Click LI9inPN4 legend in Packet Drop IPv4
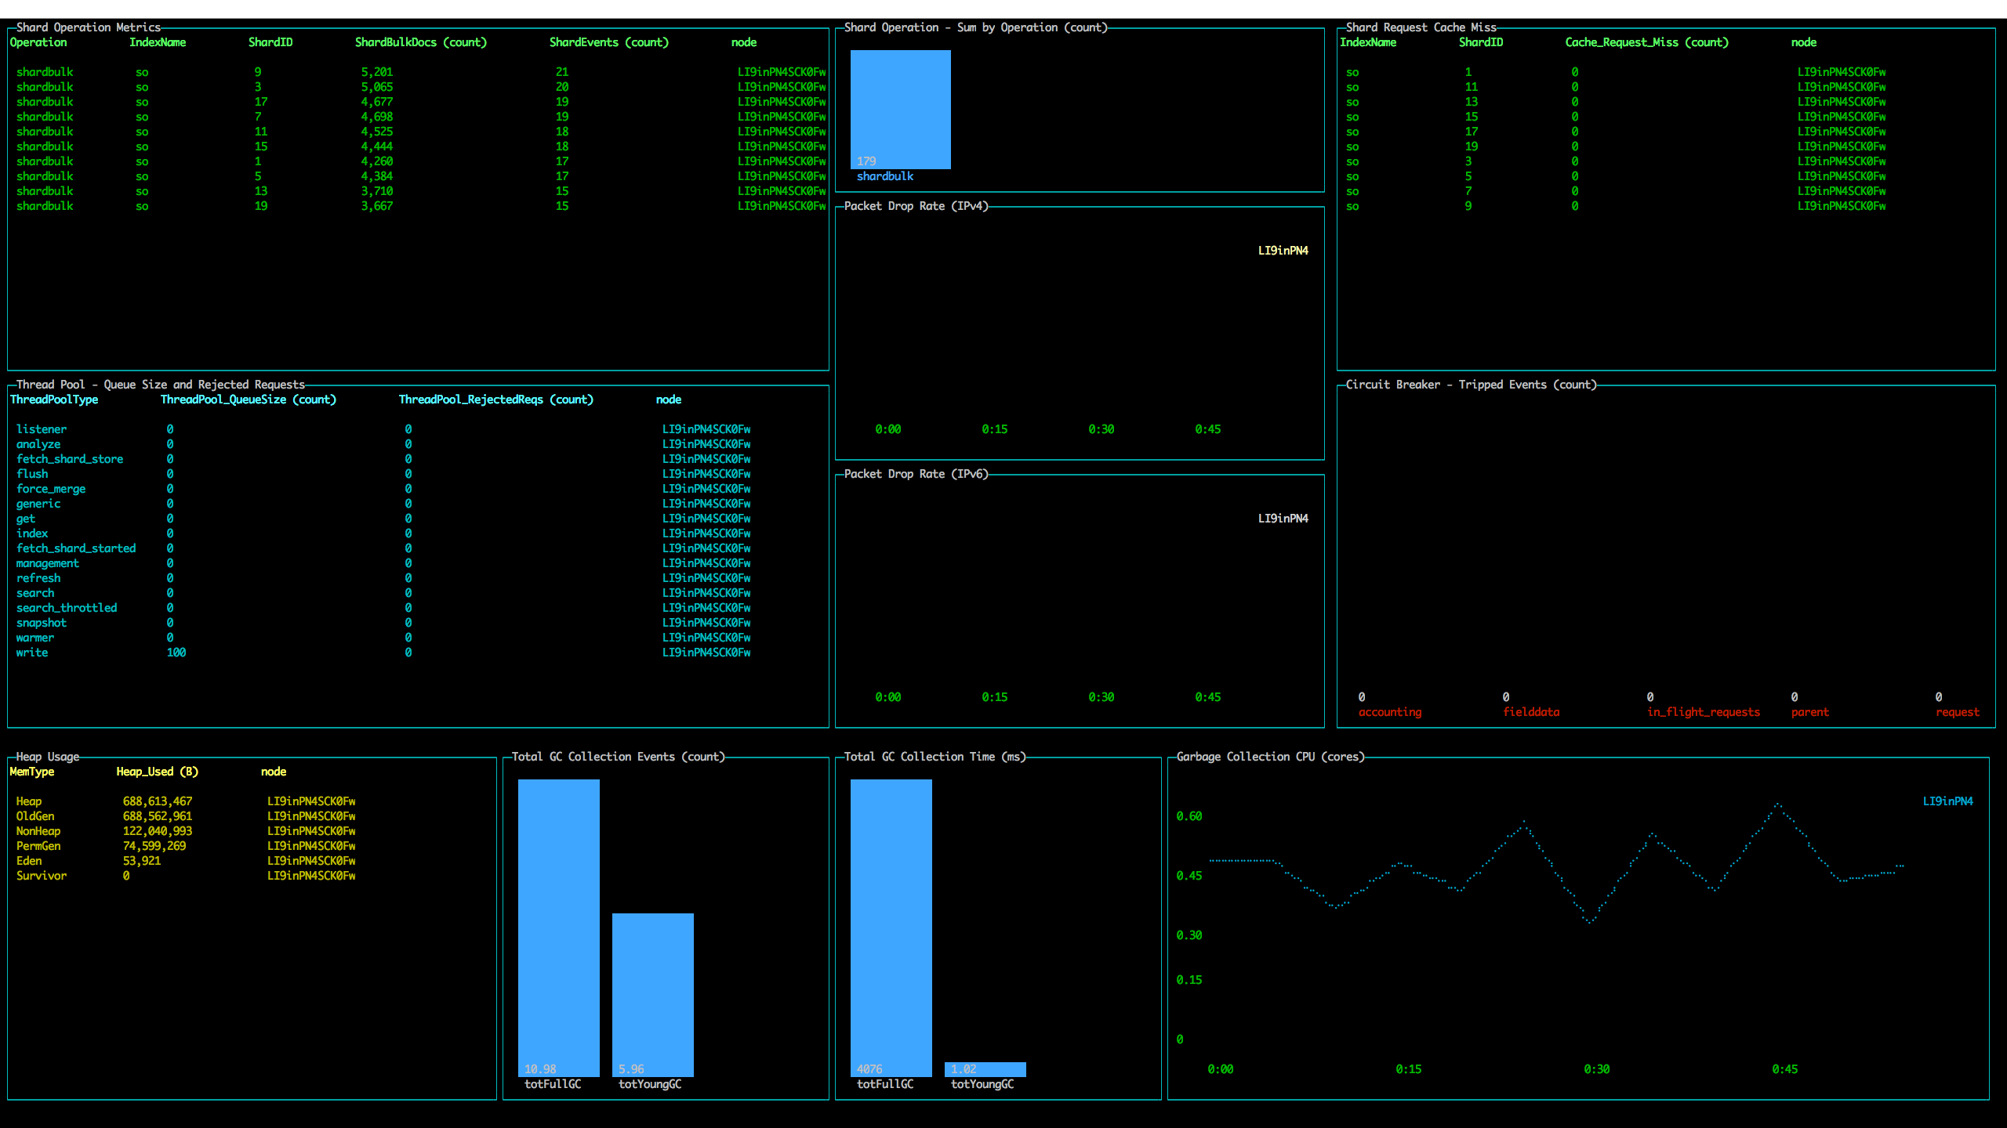Viewport: 2007px width, 1128px height. tap(1283, 251)
